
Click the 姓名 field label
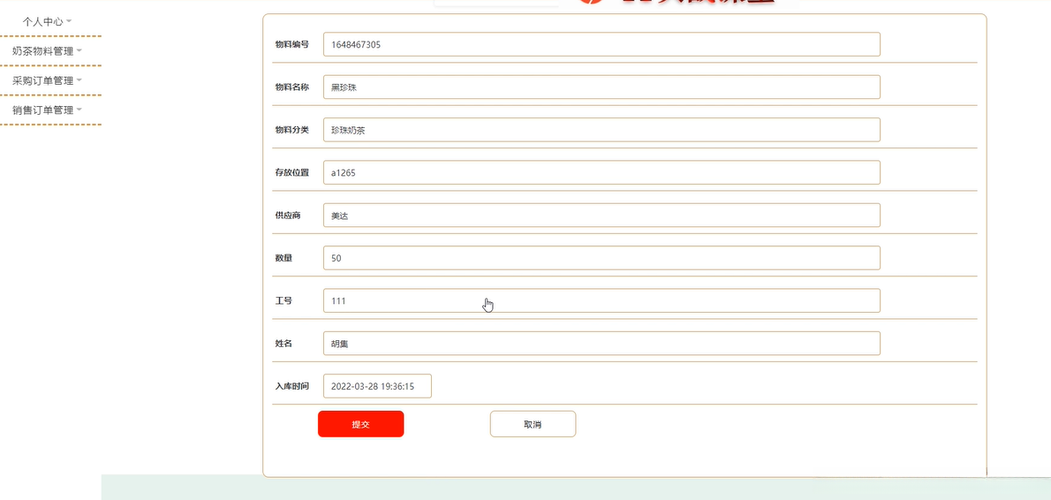click(284, 344)
